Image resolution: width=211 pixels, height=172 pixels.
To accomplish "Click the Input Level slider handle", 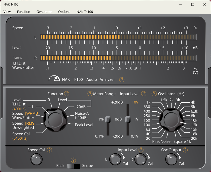I will 128,119.
